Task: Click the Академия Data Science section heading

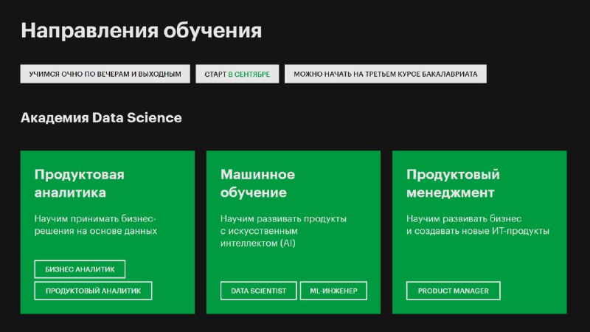Action: pos(101,118)
